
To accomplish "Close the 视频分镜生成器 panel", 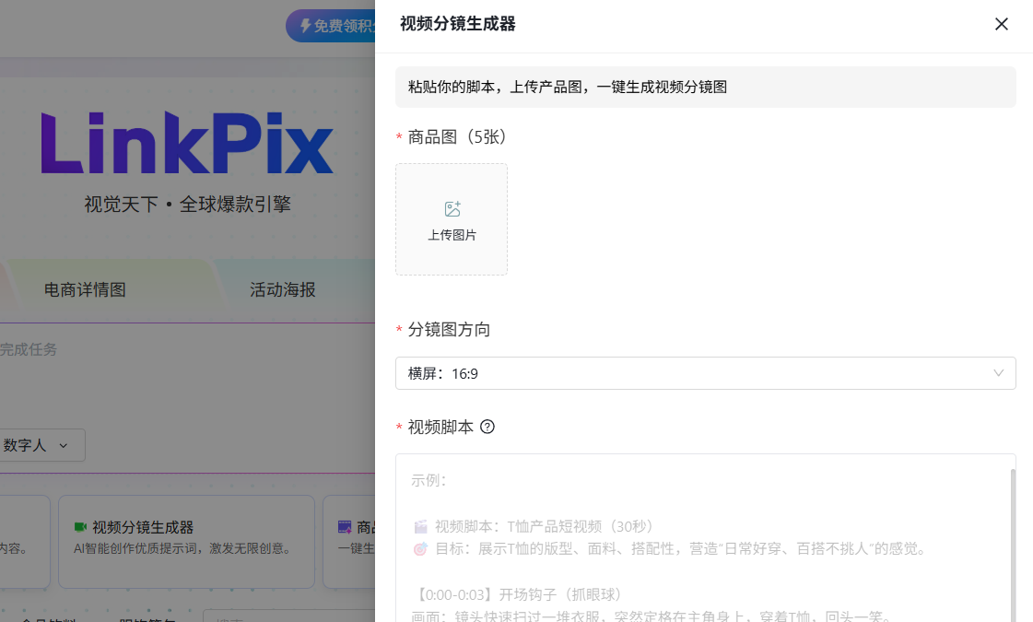I will click(1002, 24).
